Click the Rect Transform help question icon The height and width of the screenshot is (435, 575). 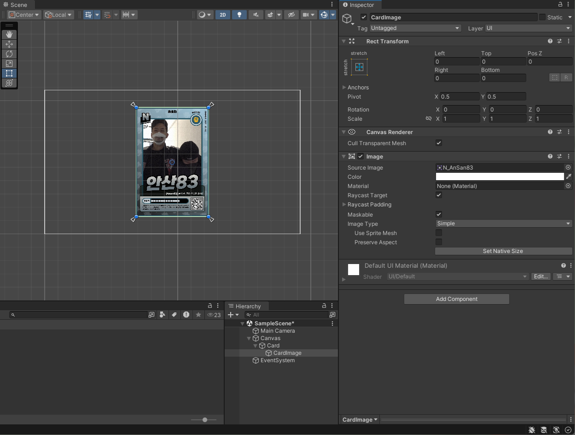(x=550, y=41)
